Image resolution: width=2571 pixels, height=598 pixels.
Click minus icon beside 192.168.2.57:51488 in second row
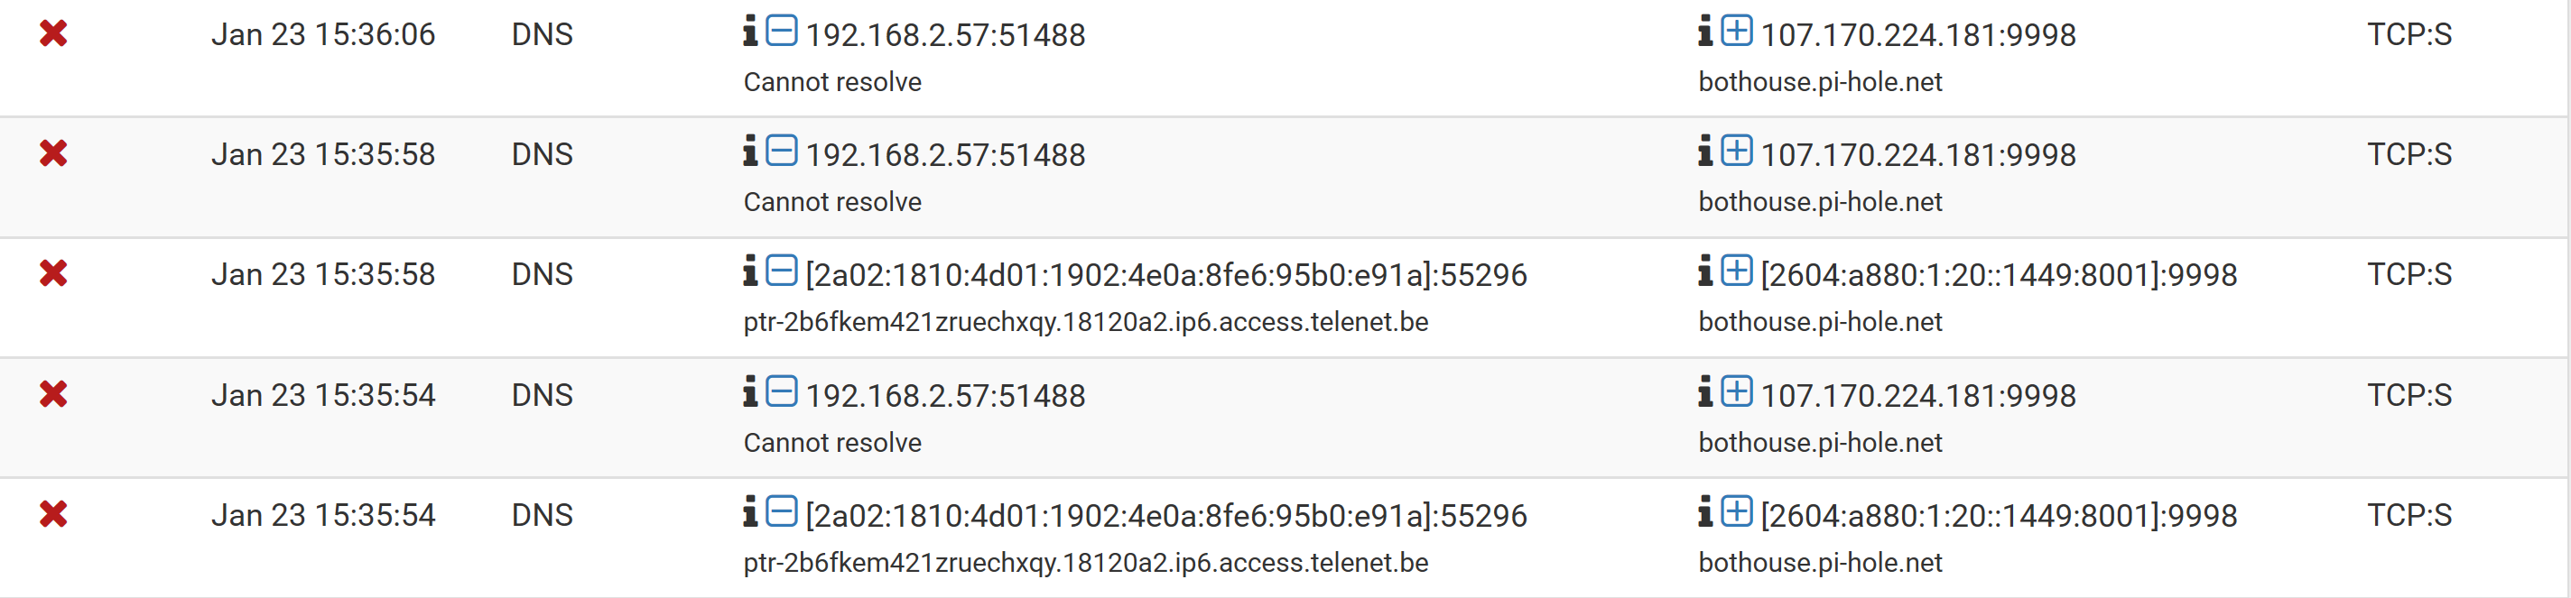point(782,151)
